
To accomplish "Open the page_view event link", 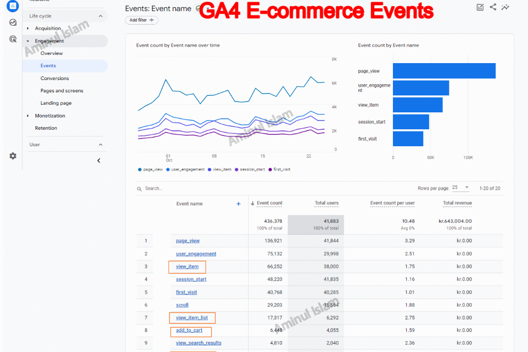I will [x=187, y=241].
